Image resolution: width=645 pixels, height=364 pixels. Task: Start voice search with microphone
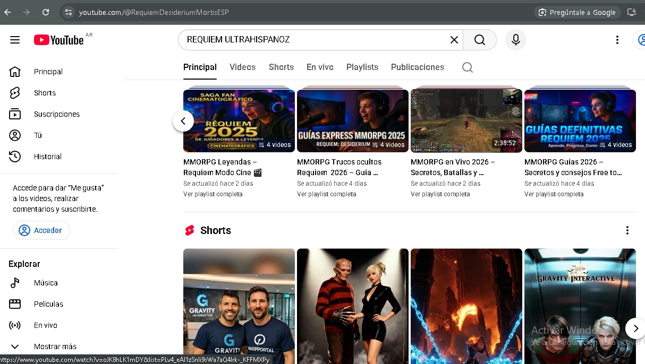(515, 40)
